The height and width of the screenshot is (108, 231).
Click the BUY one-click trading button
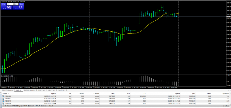coord(21,4)
